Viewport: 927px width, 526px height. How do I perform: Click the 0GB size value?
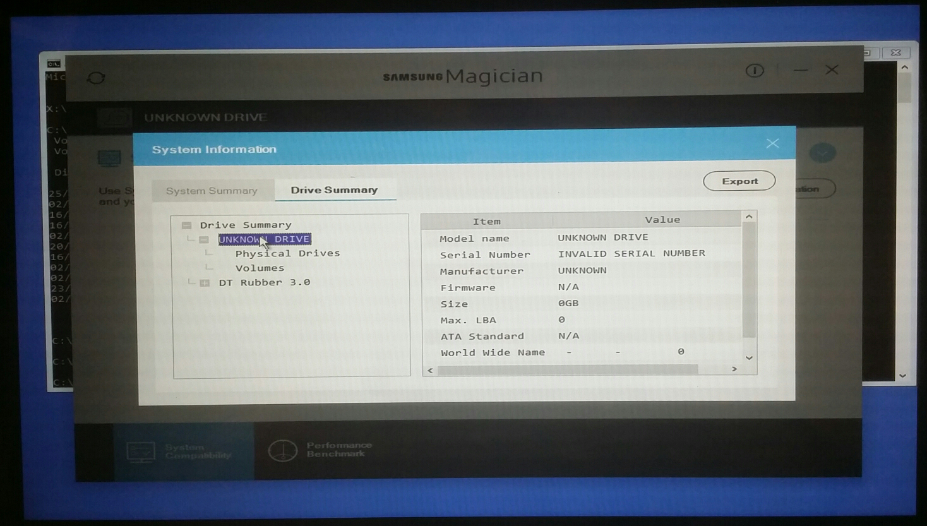(x=568, y=303)
